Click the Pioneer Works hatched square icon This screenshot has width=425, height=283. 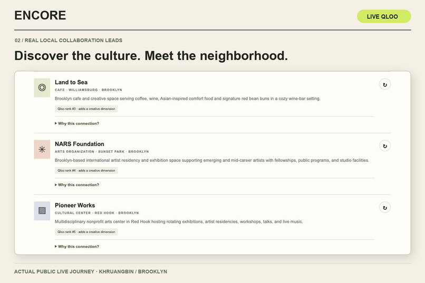(x=42, y=211)
